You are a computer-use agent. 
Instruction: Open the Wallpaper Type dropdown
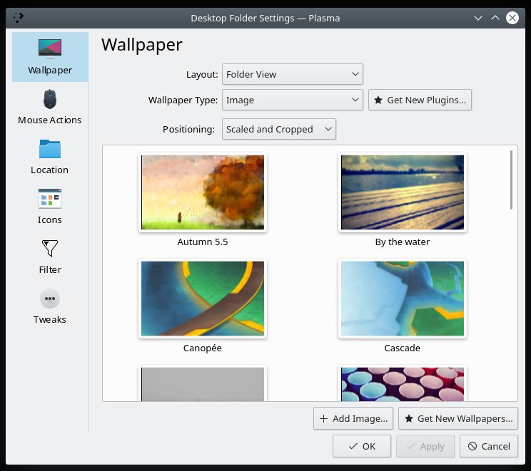coord(293,100)
